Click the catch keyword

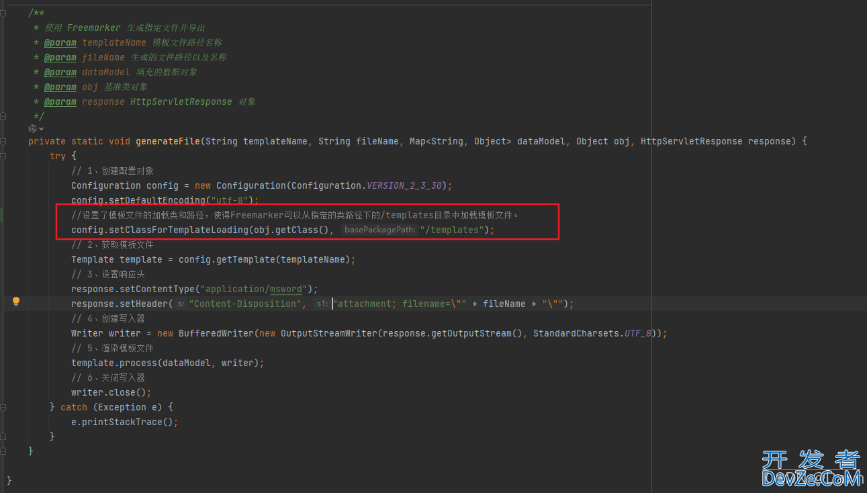(74, 407)
